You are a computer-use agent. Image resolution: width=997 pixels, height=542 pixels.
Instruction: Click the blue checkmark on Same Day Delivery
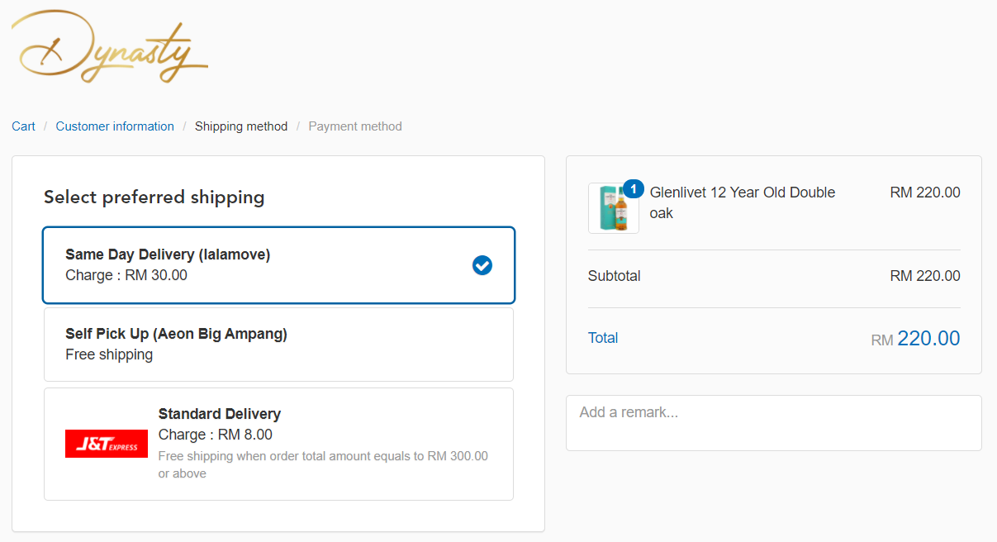[482, 265]
